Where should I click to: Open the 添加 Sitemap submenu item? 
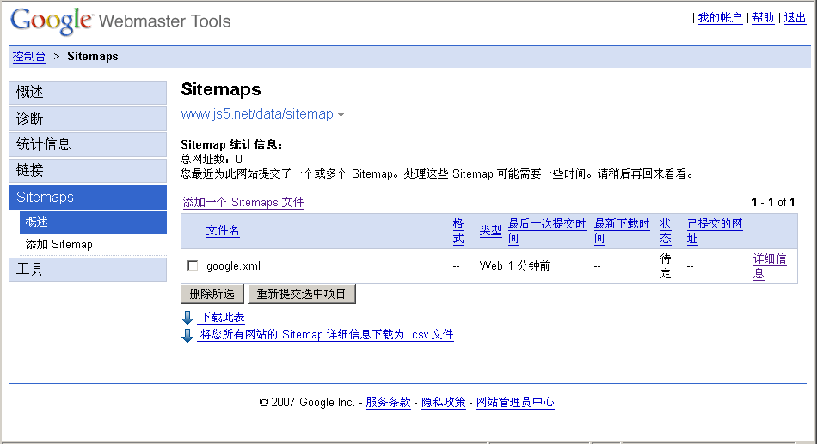pos(58,244)
